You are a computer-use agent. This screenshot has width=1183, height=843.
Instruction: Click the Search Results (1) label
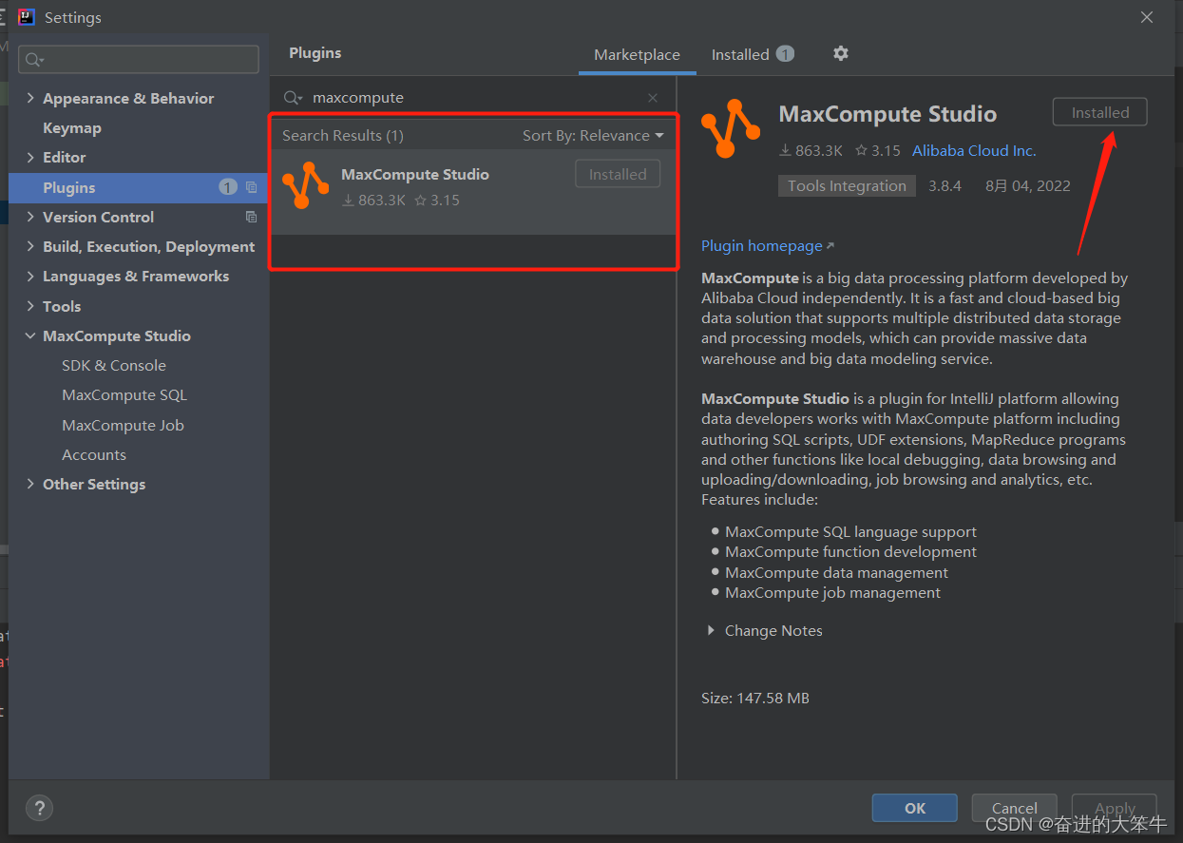pyautogui.click(x=343, y=136)
